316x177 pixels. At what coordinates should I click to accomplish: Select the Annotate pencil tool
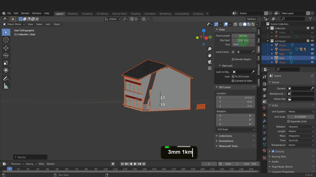pos(6,79)
